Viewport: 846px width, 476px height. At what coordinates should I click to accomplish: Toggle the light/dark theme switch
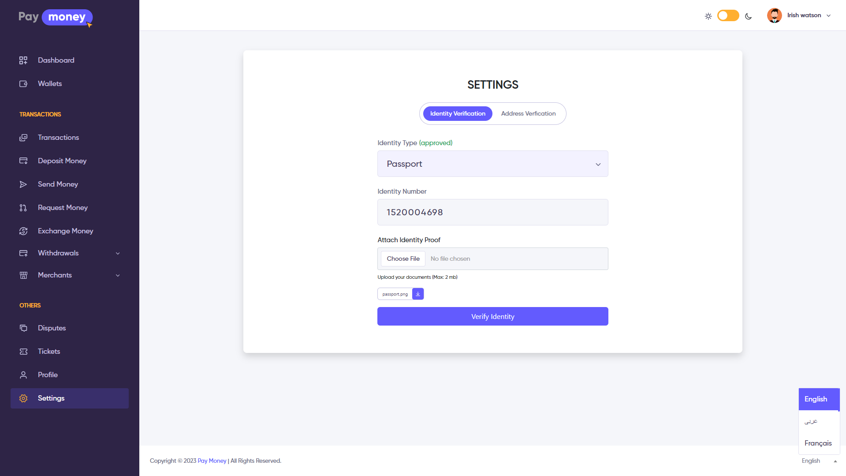[x=728, y=16]
